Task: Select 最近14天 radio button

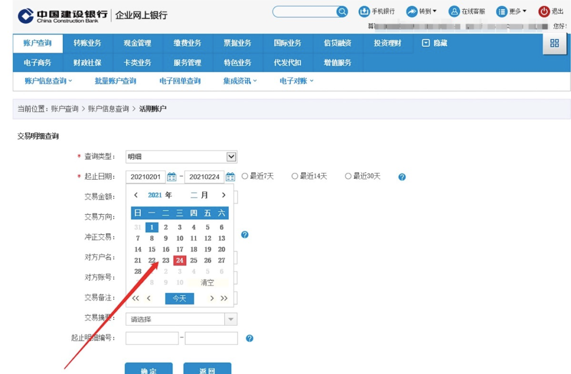Action: [x=294, y=176]
